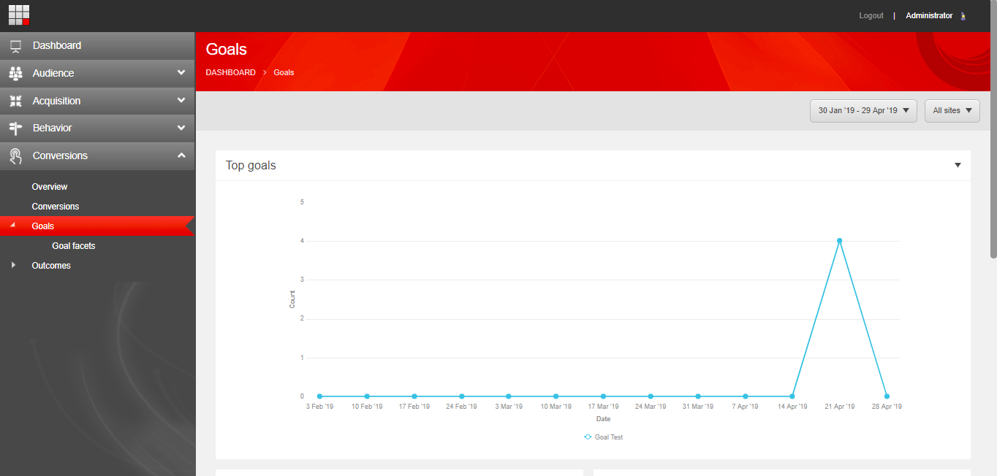Toggle Goal Test series in chart legend
This screenshot has height=476, width=997.
[x=603, y=437]
